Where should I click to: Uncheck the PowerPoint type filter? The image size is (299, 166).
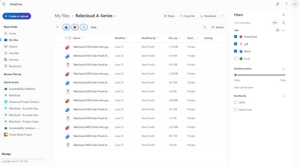pyautogui.click(x=236, y=37)
